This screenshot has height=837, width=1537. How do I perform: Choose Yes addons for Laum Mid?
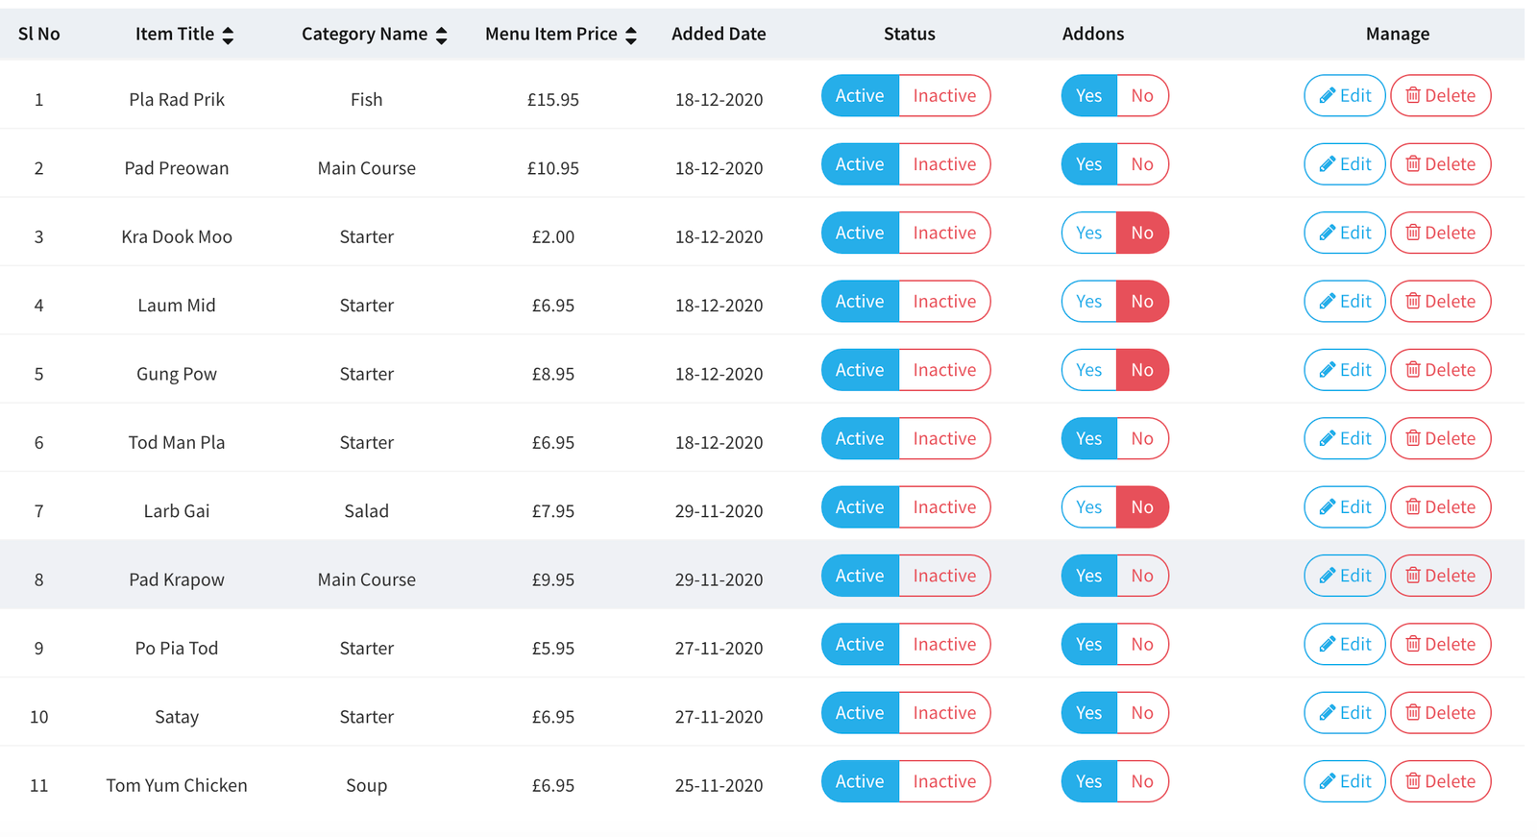1088,301
